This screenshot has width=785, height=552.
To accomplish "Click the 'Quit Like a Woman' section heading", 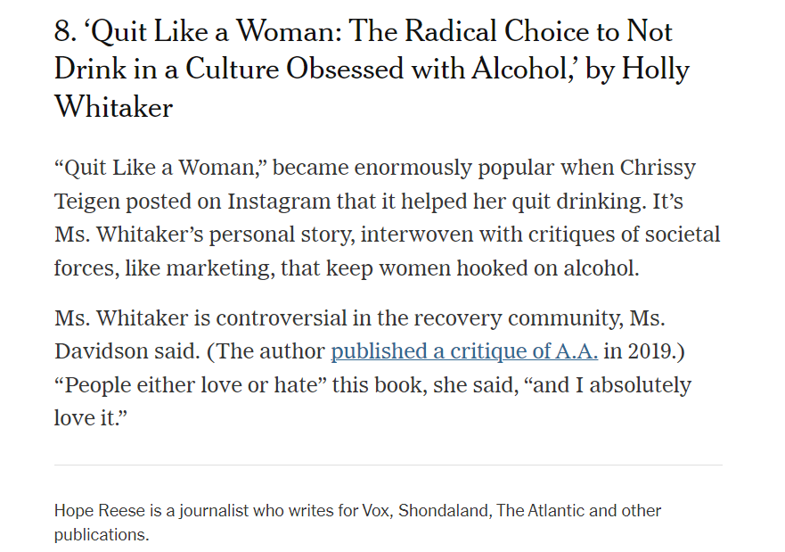I will coord(372,70).
